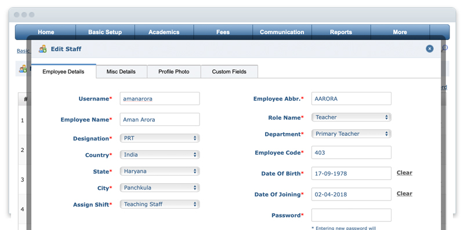This screenshot has width=464, height=230.
Task: Open the More menu
Action: (x=400, y=32)
